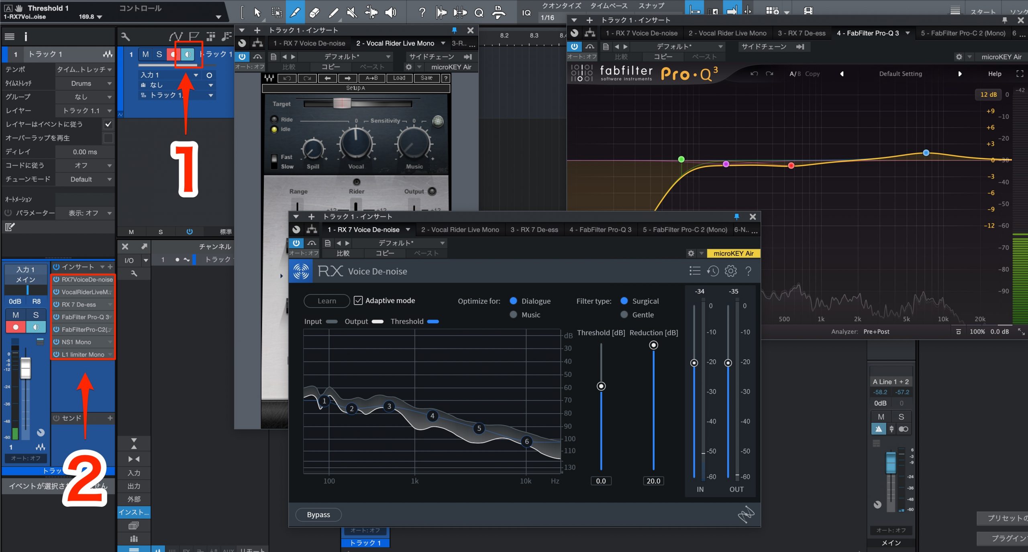Click FabFilter Pro-Q 3 undo arrow
This screenshot has width=1028, height=552.
[x=754, y=74]
